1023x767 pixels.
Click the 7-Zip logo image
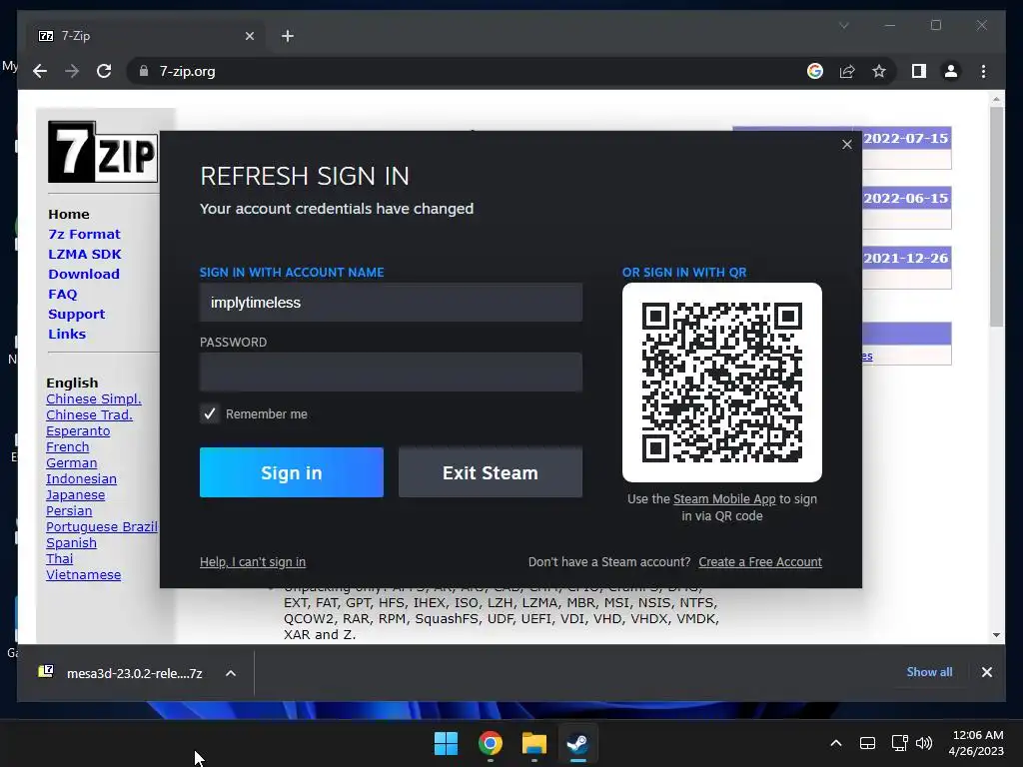103,152
